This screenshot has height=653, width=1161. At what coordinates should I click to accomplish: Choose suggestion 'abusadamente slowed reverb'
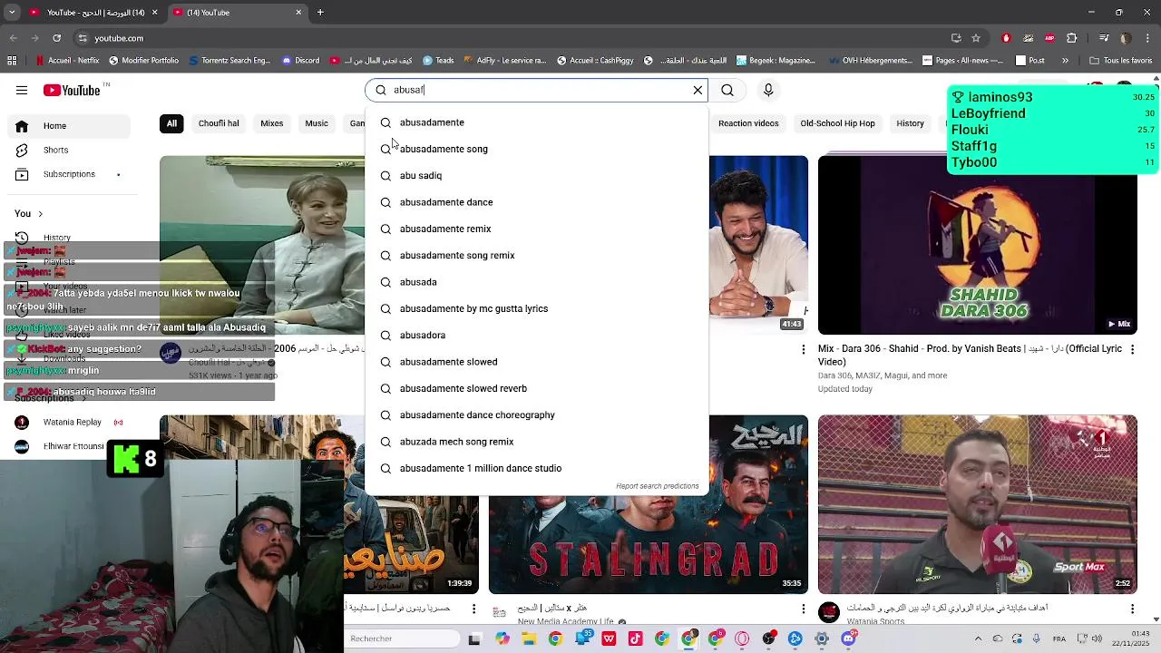[537, 388]
